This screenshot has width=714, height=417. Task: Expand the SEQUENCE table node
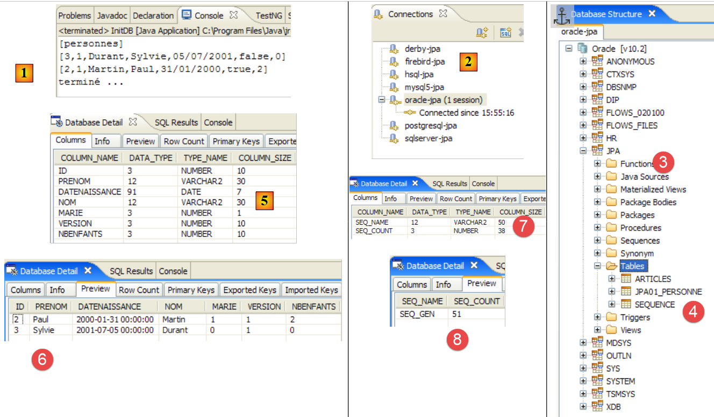(x=611, y=305)
